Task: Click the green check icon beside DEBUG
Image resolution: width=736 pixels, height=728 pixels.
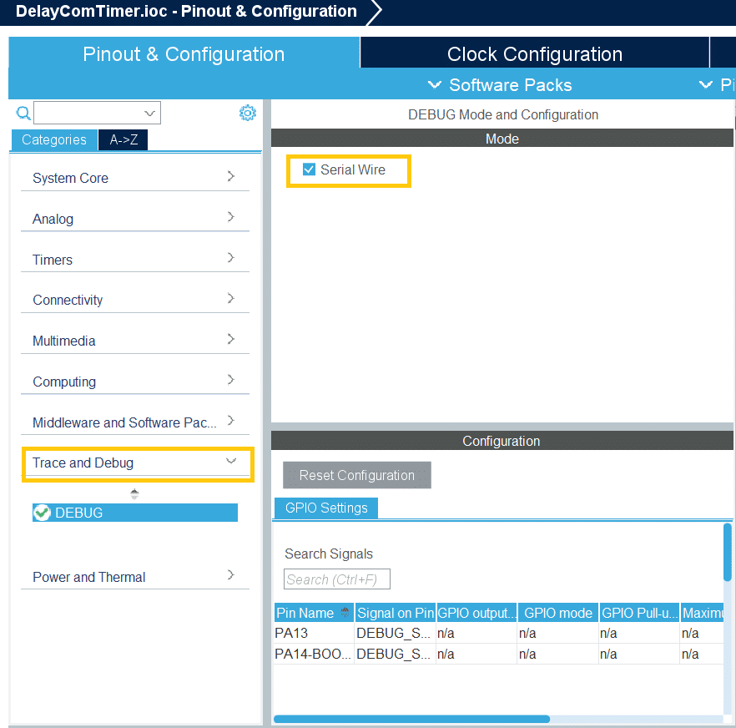Action: [x=42, y=513]
